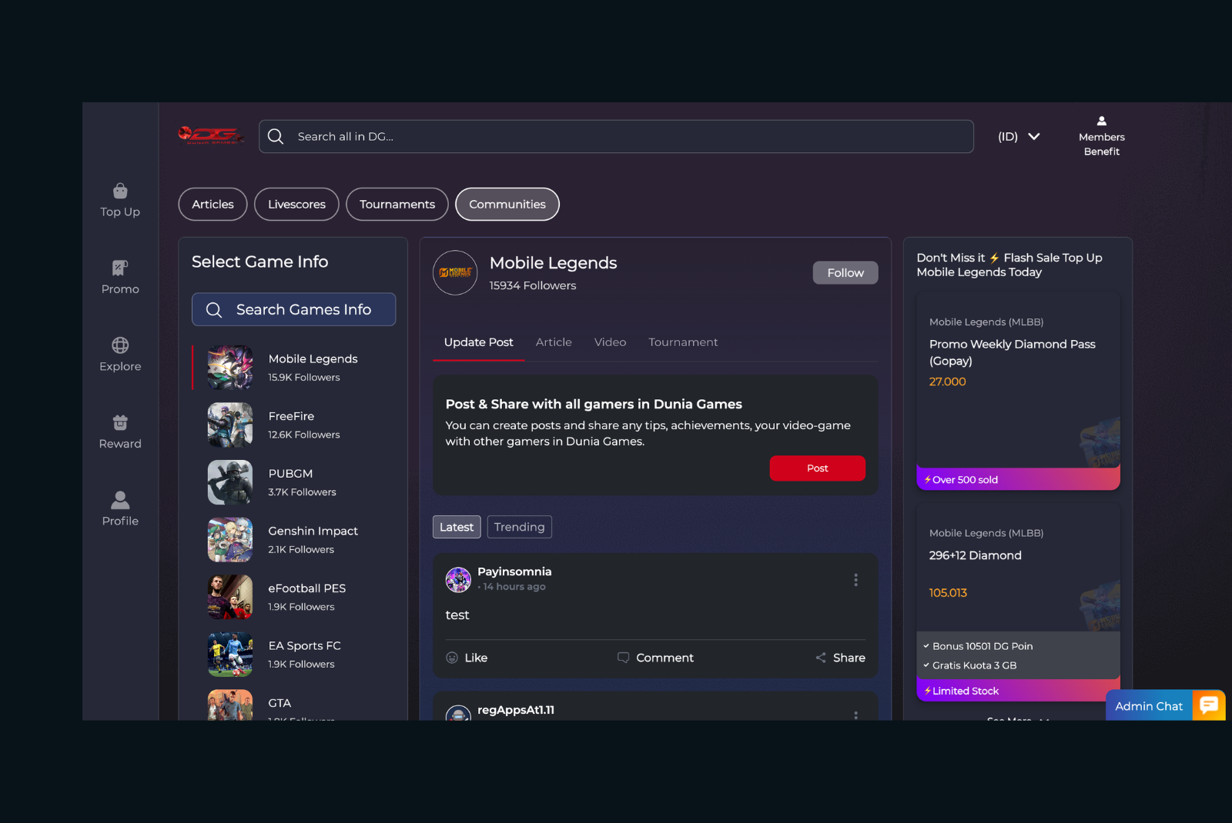The width and height of the screenshot is (1232, 823).
Task: Switch to the Tournaments tab
Action: (397, 204)
